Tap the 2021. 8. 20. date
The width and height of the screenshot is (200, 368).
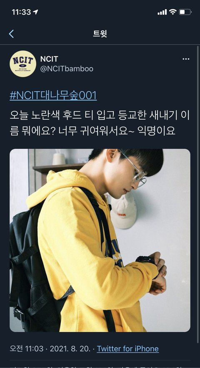[70, 348]
